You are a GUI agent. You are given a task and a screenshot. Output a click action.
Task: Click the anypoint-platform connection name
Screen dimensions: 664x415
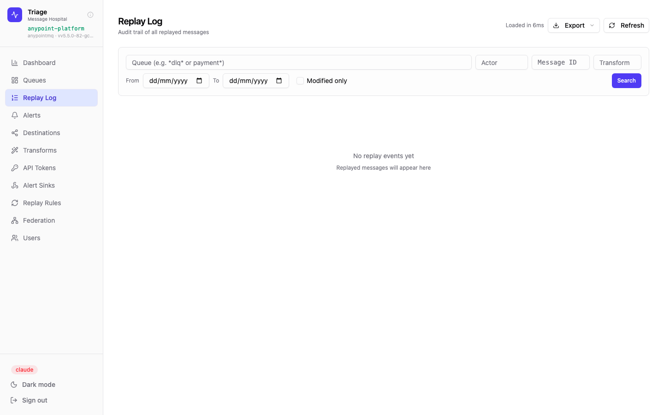pos(56,29)
